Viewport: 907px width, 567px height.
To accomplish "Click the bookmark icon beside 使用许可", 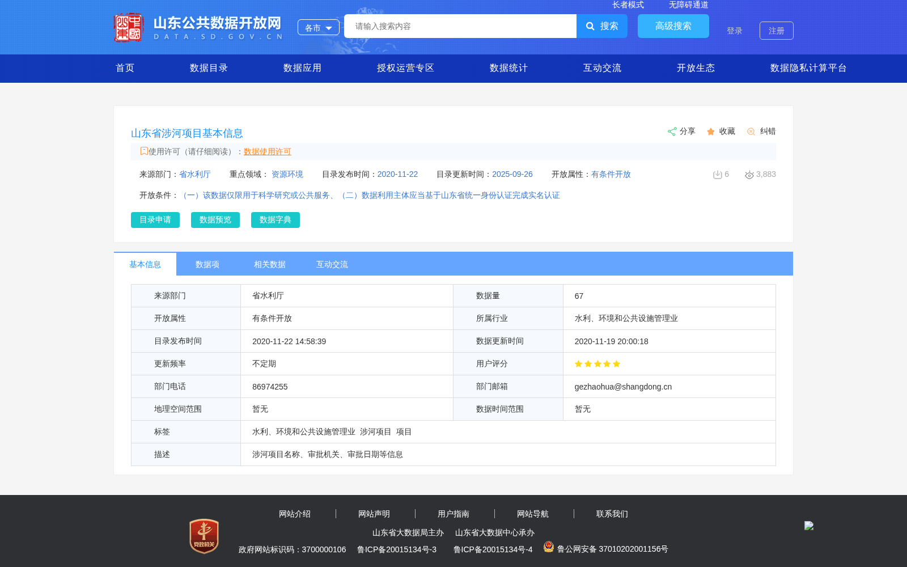I will pyautogui.click(x=144, y=151).
